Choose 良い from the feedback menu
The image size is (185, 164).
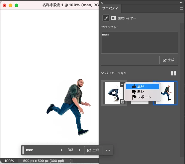[x=142, y=86]
